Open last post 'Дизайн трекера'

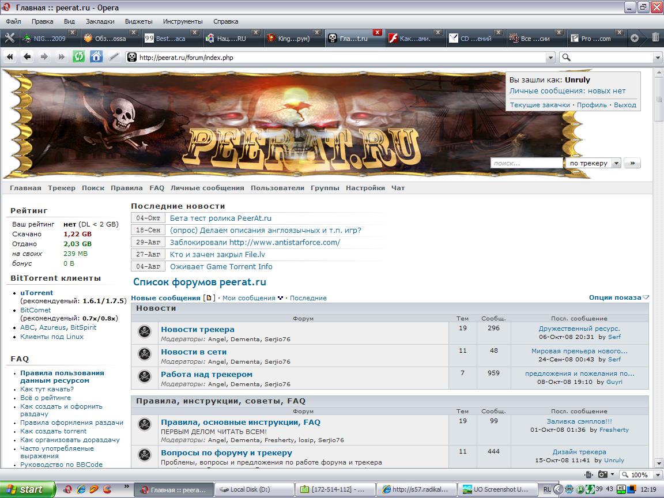[579, 452]
